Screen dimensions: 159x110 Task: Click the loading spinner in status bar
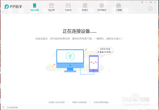point(4,107)
